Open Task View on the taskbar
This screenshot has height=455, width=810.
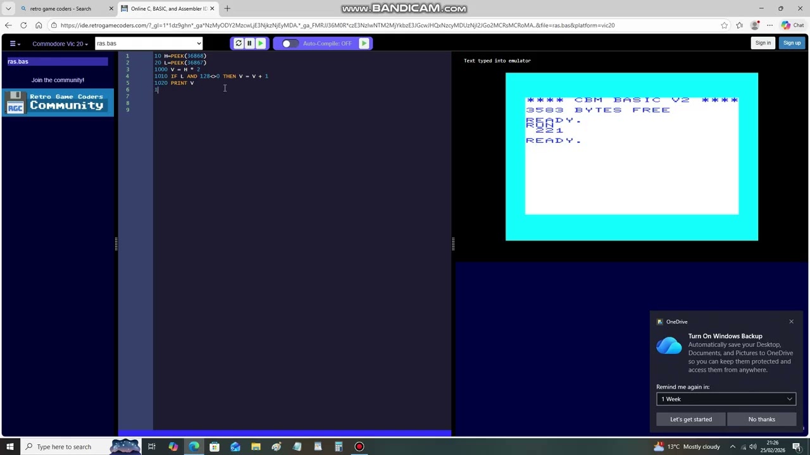tap(152, 447)
